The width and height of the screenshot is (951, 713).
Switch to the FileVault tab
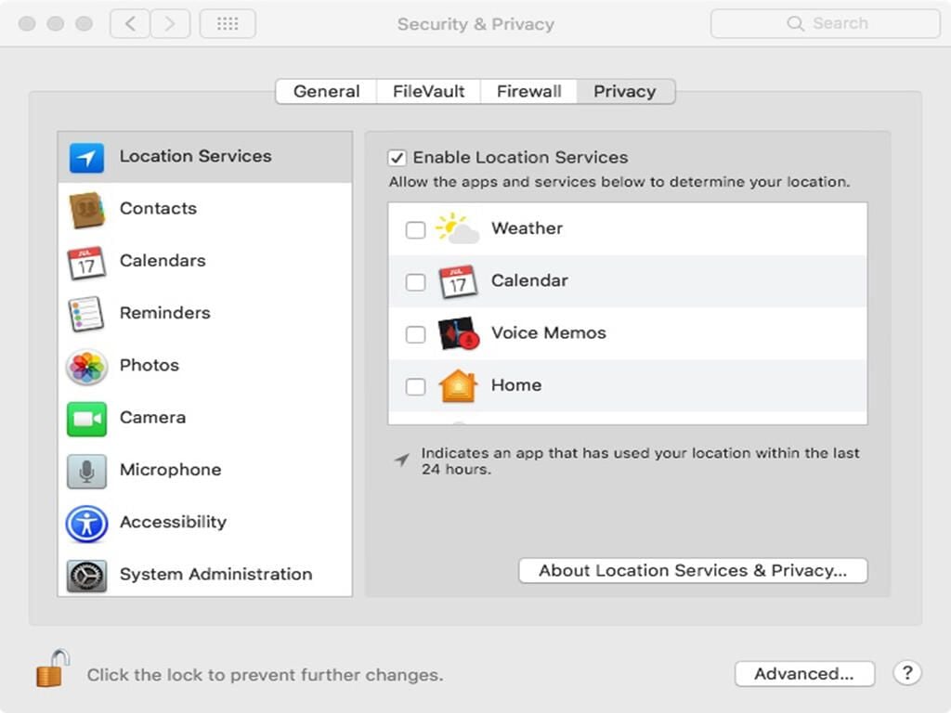pos(428,92)
